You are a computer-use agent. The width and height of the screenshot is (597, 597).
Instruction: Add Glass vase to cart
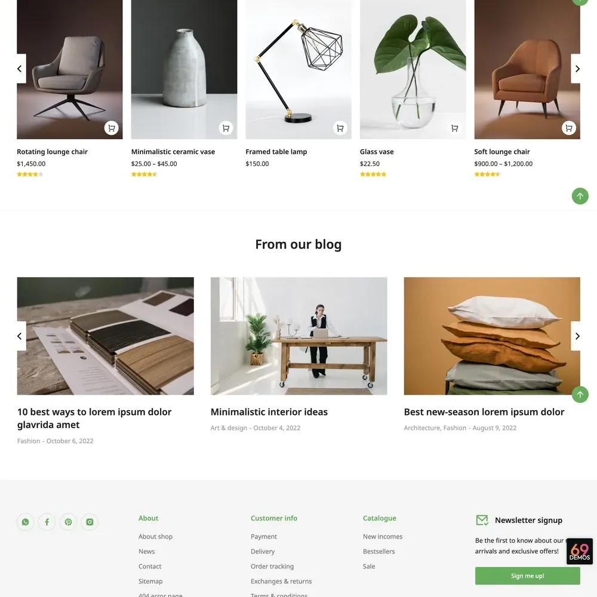click(x=454, y=128)
